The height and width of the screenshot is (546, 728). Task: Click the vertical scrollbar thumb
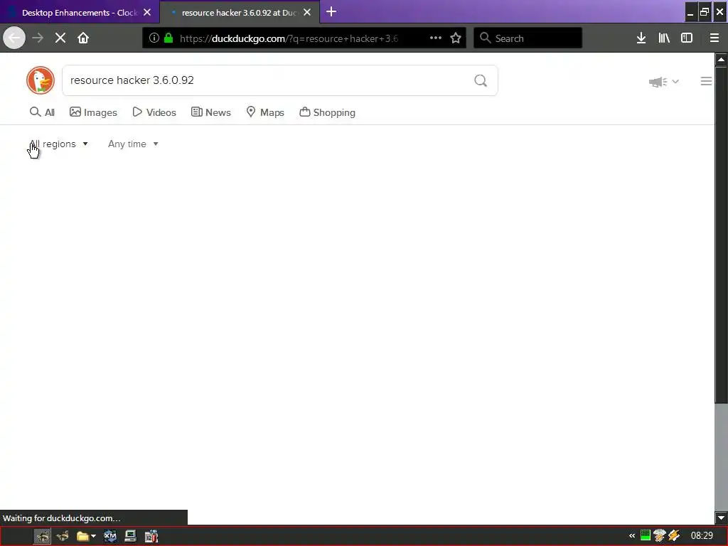721,235
